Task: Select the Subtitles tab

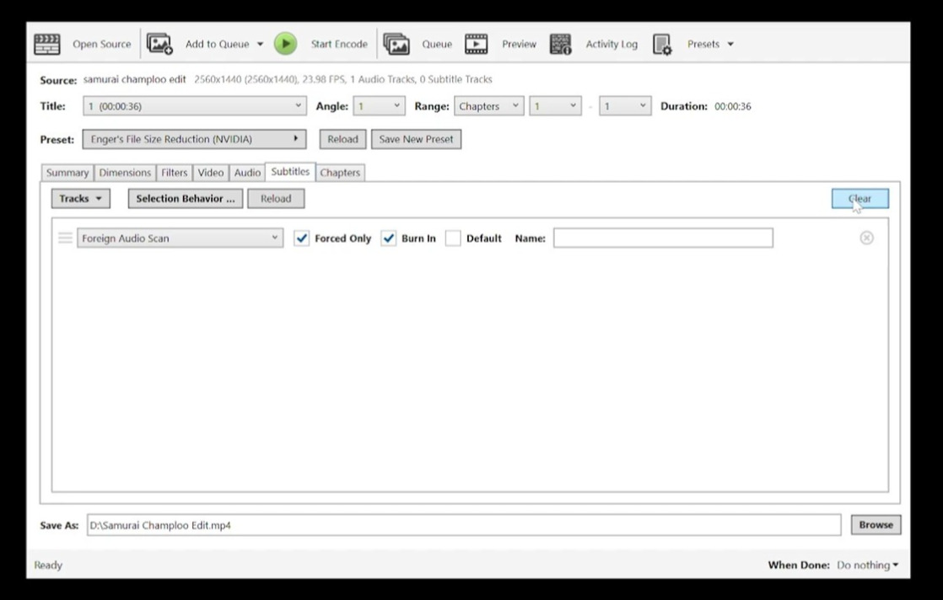Action: [x=290, y=171]
